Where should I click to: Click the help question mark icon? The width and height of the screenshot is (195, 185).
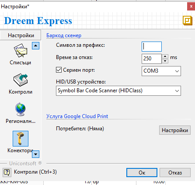click(x=7, y=172)
